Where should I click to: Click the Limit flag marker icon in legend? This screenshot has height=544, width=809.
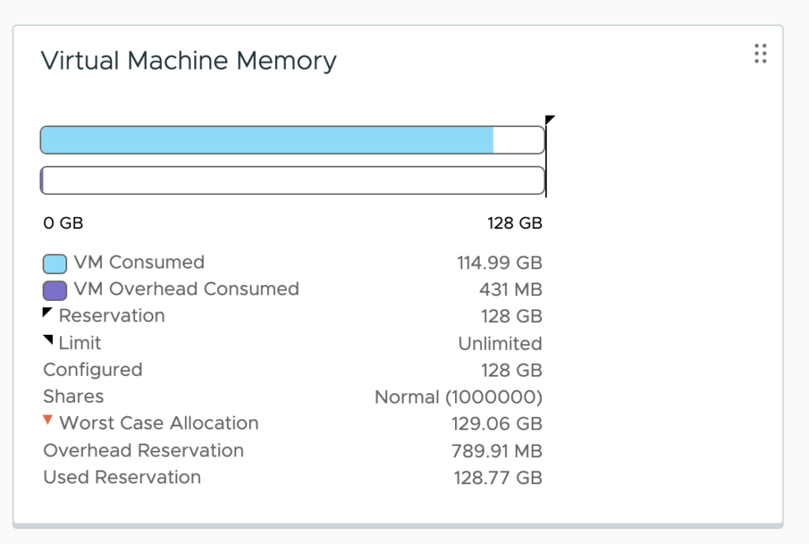tap(49, 340)
